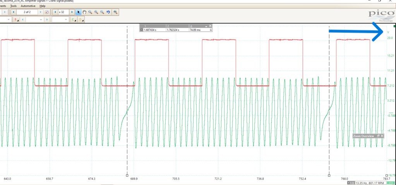This screenshot has width=396, height=185.
Task: Grab the first time ruler handle
Action: (127, 175)
